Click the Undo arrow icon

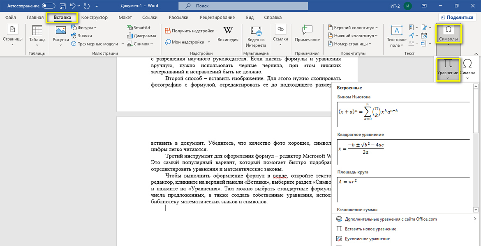[x=73, y=6]
